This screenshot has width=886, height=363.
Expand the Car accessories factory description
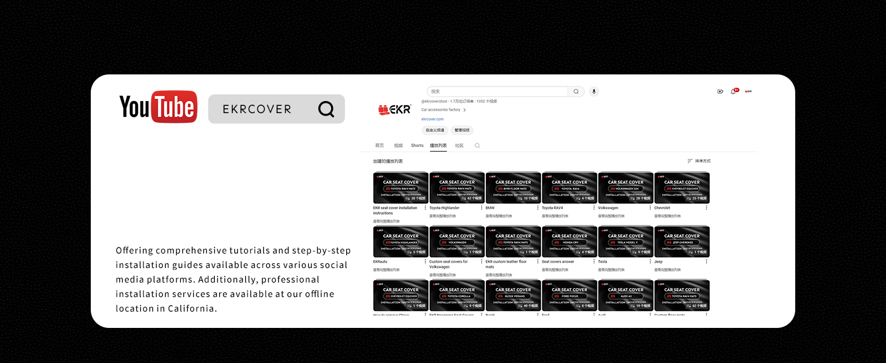tap(444, 110)
